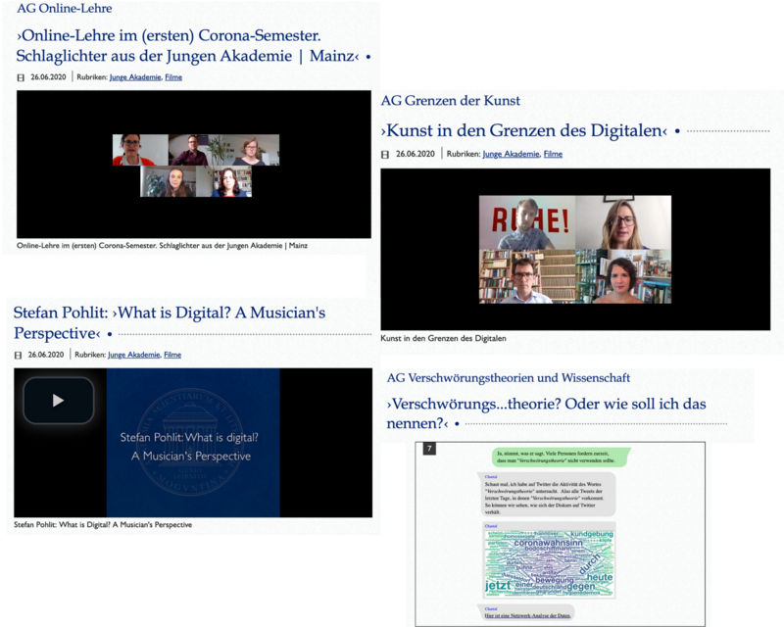The image size is (784, 627).
Task: Open the 'What is Digital? A Musician's Perspective' title
Action: click(x=169, y=322)
